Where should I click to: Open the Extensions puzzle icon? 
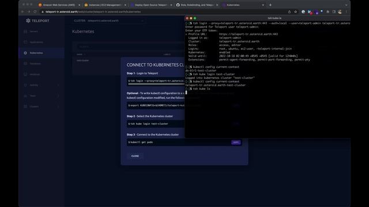[327, 11]
